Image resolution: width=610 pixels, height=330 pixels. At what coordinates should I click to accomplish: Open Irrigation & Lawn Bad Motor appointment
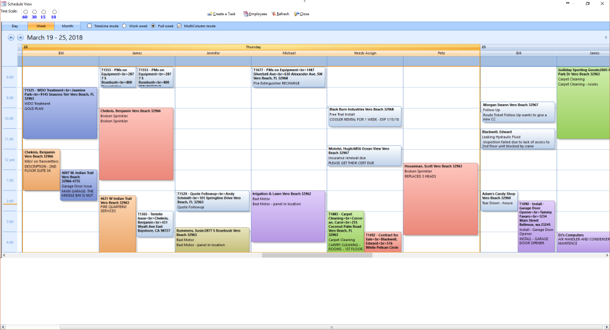click(288, 216)
